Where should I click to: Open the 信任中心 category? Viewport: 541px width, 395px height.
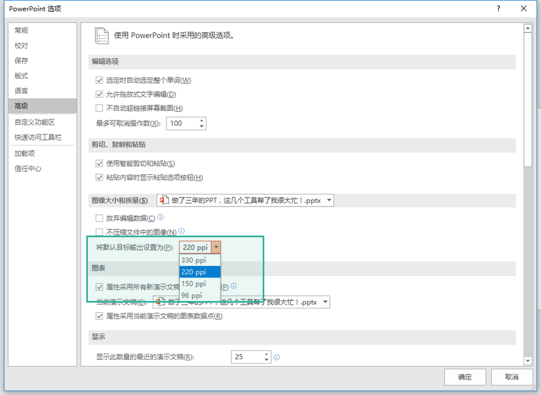pos(42,168)
